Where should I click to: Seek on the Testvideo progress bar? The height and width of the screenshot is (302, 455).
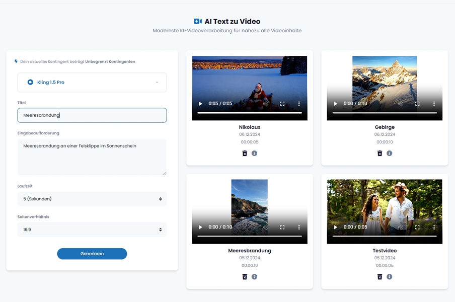coord(385,236)
